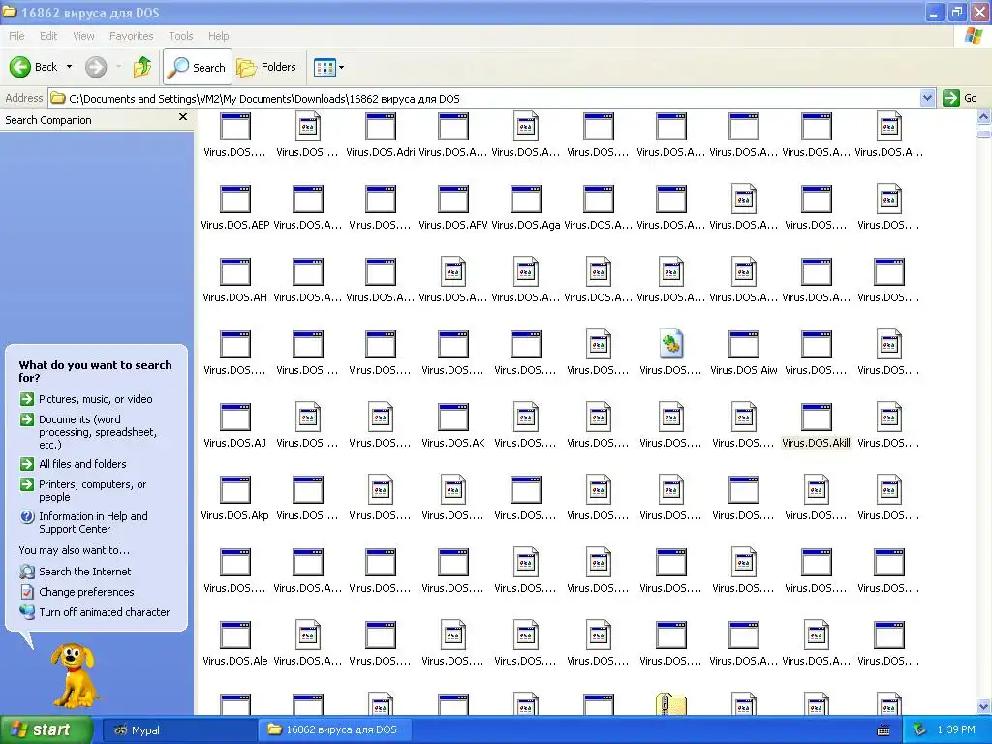Open the Views dropdown button
992x744 pixels.
click(x=329, y=67)
